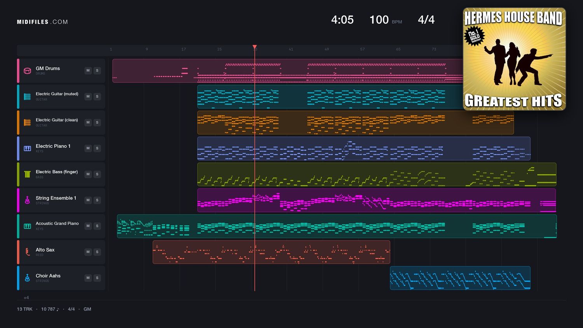
Task: Jump to bar 57 on the ruler
Action: 362,49
